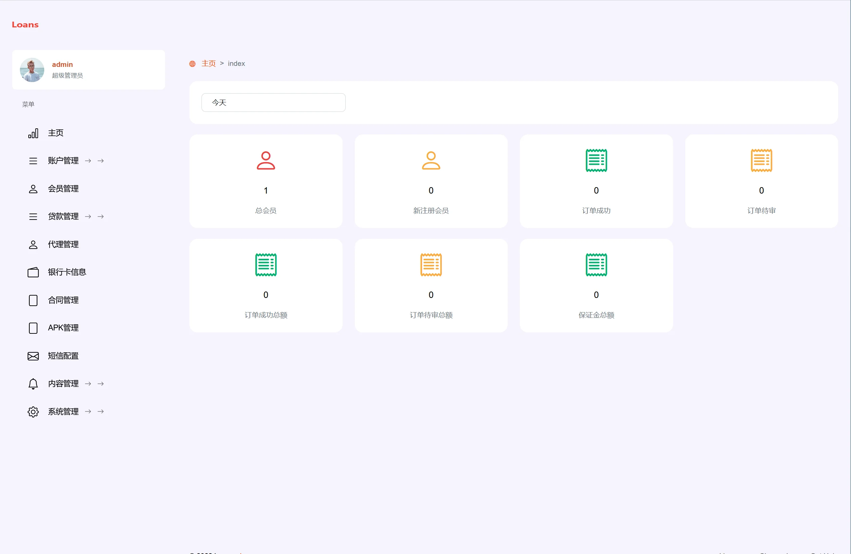Open the 今天 date range dropdown
The image size is (851, 554).
click(x=273, y=103)
